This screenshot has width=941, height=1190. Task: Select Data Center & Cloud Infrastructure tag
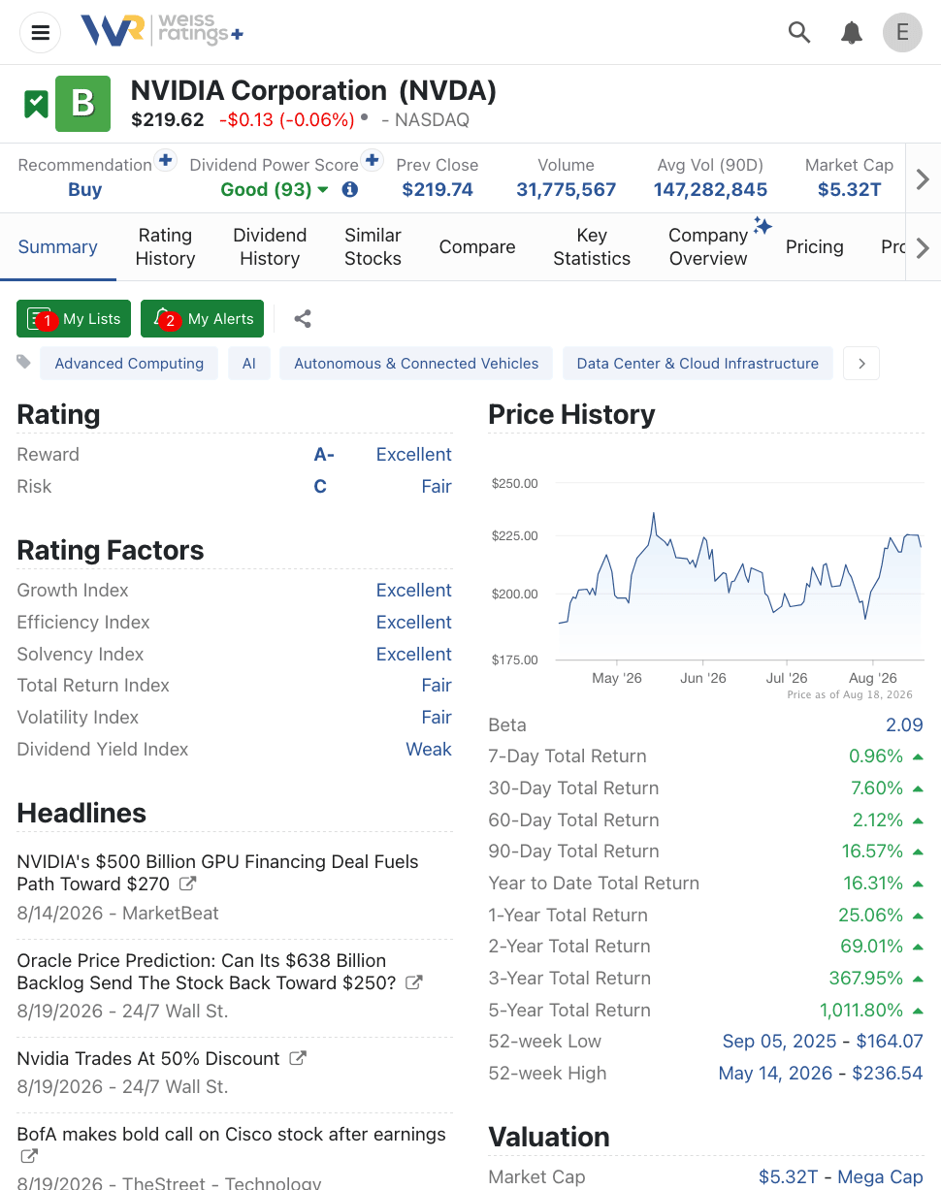(x=698, y=364)
